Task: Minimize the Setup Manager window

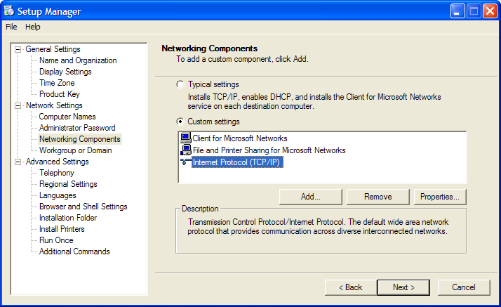Action: click(x=457, y=11)
